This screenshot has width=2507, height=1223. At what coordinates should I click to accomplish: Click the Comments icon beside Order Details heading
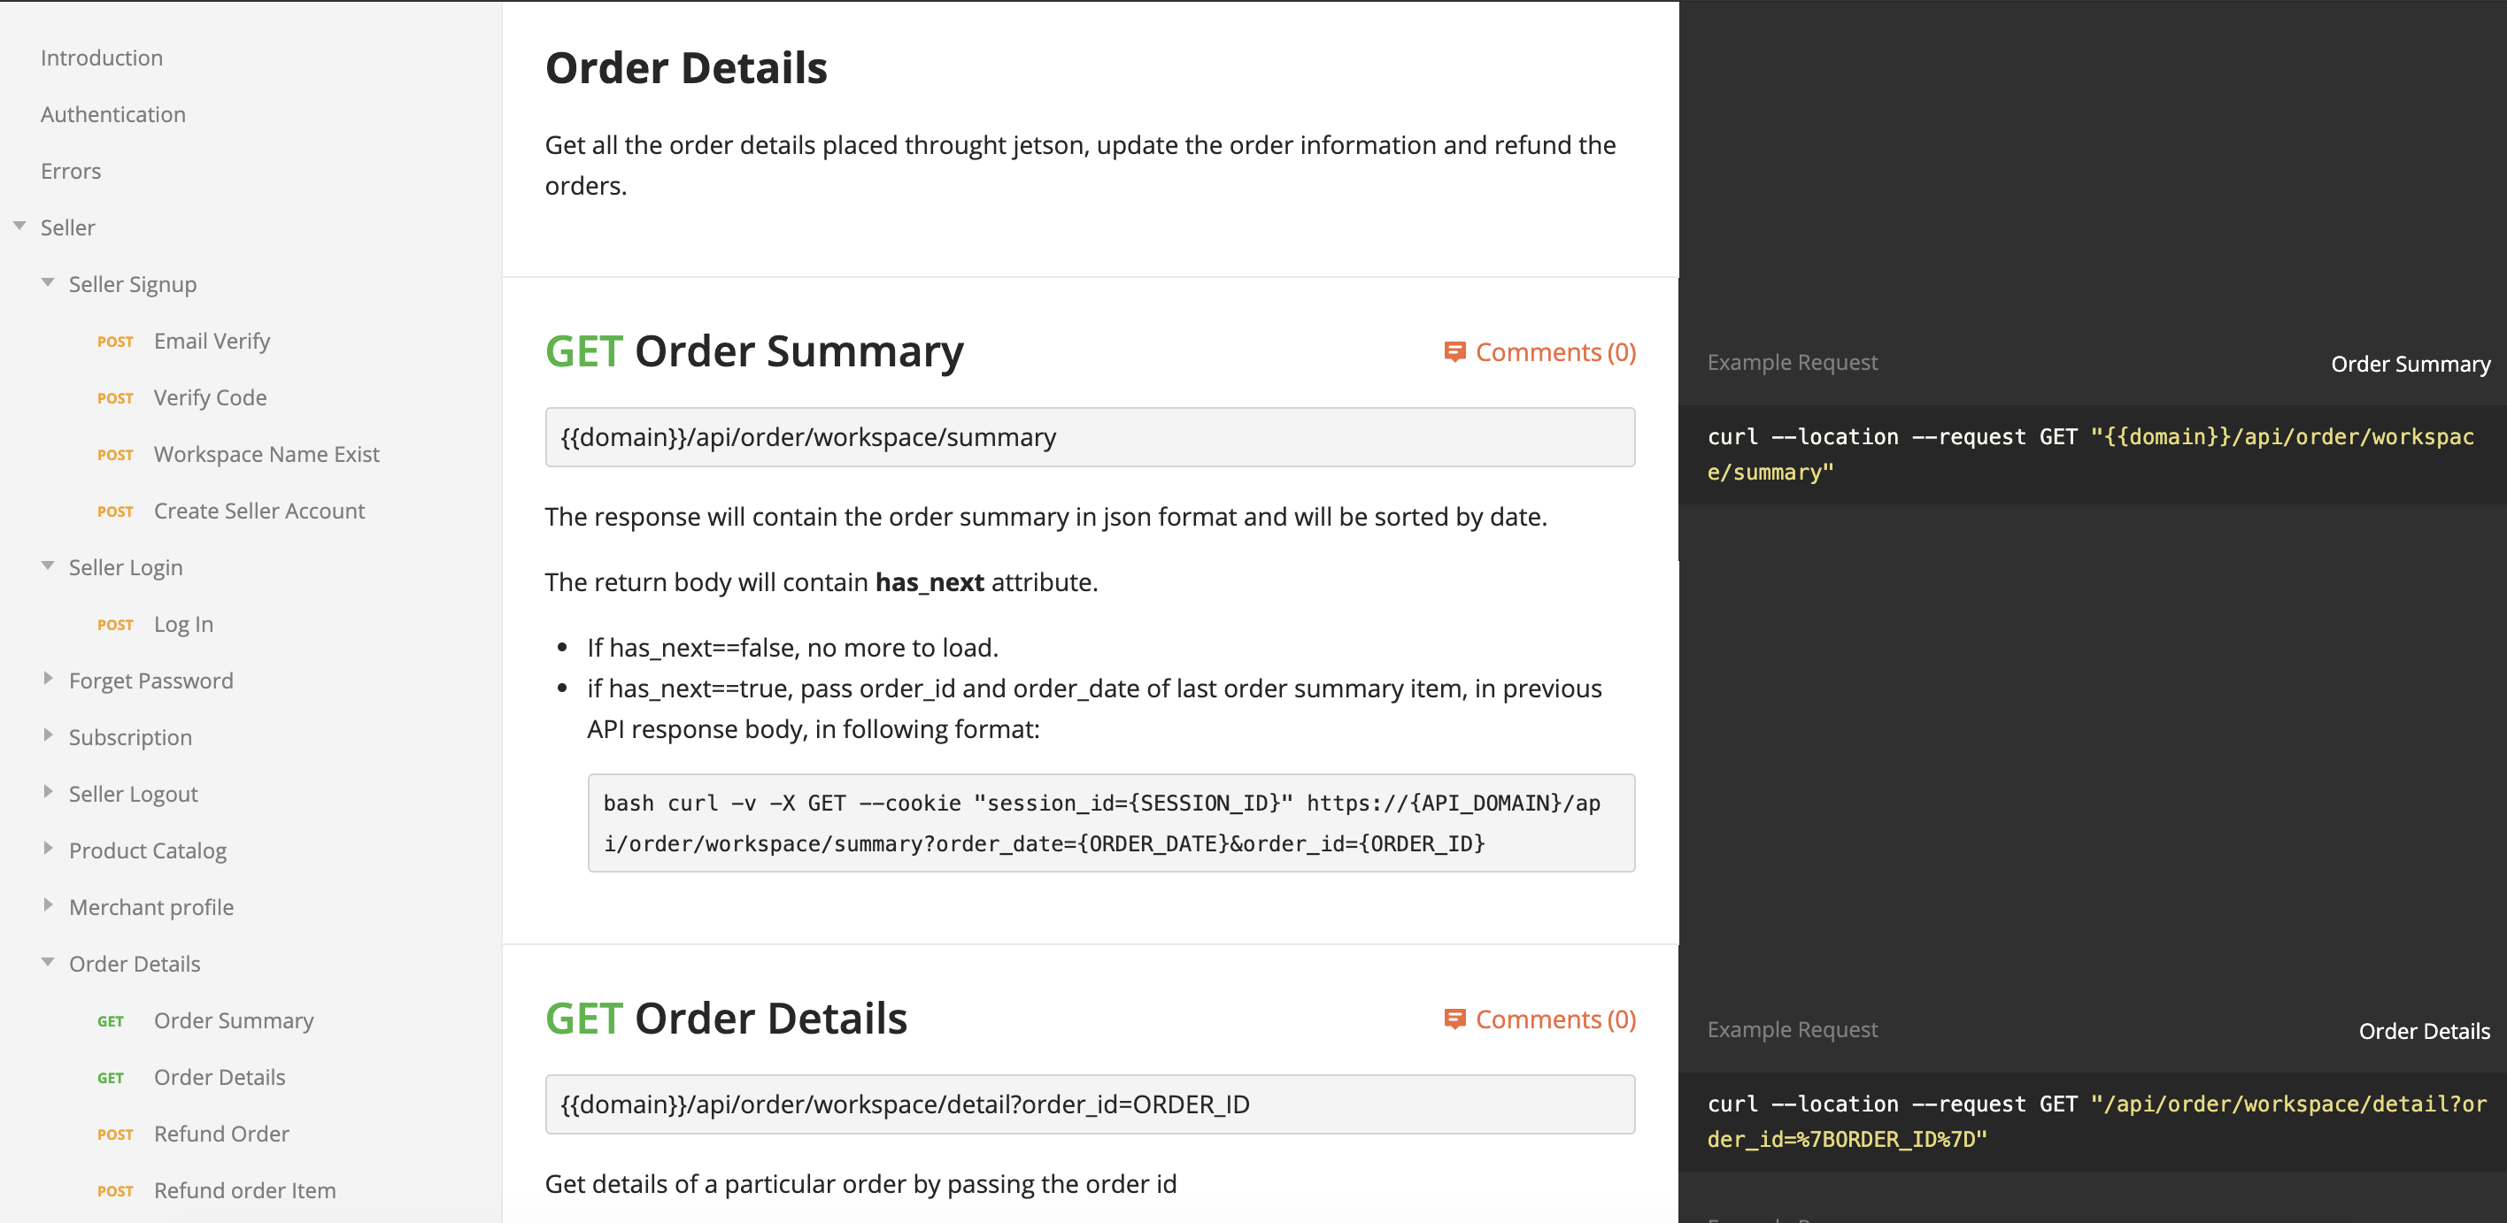tap(1454, 1019)
